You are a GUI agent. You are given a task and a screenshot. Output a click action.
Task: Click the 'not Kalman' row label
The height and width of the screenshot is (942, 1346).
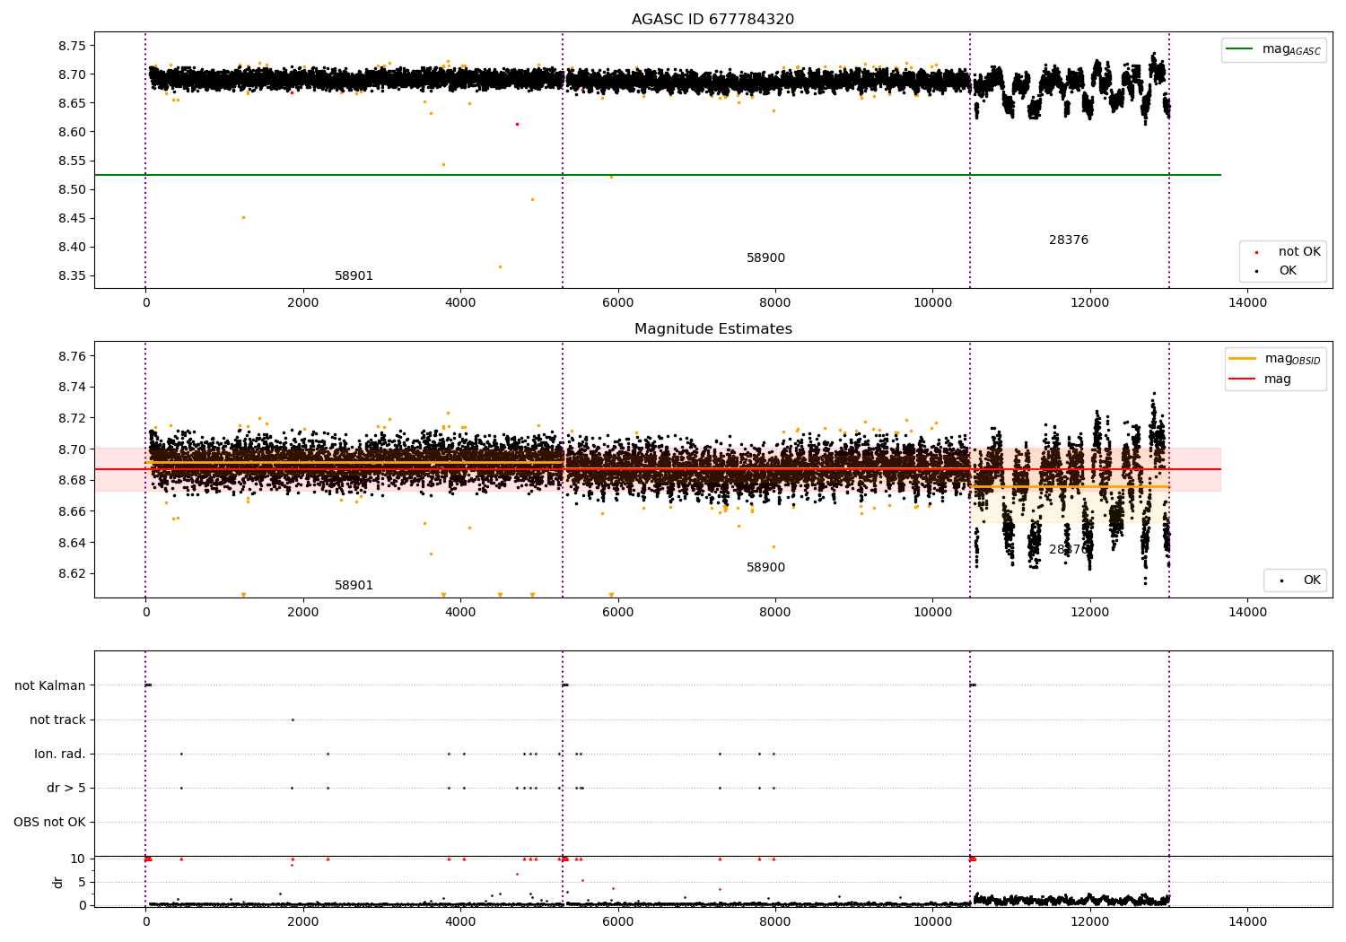(50, 685)
